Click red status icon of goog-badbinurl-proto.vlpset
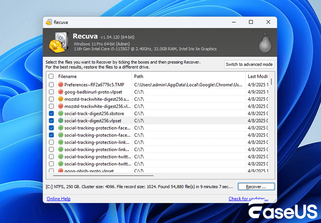321x223 pixels. [x=61, y=92]
